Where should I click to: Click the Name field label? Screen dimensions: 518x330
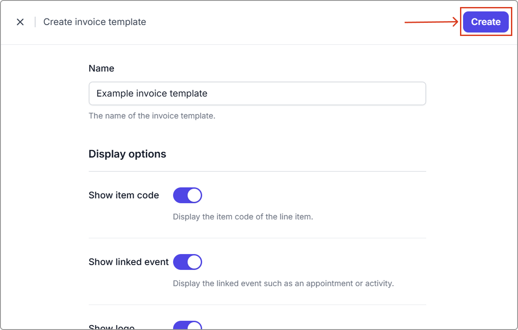point(101,68)
